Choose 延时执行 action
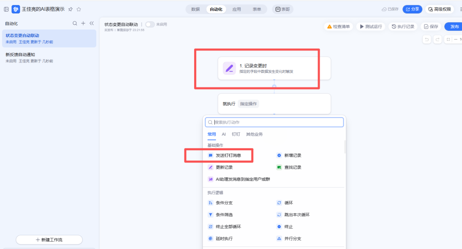The height and width of the screenshot is (249, 462). coord(220,238)
